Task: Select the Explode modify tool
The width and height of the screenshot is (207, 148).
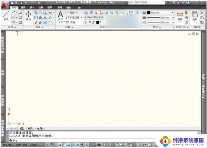Action: tap(40, 22)
